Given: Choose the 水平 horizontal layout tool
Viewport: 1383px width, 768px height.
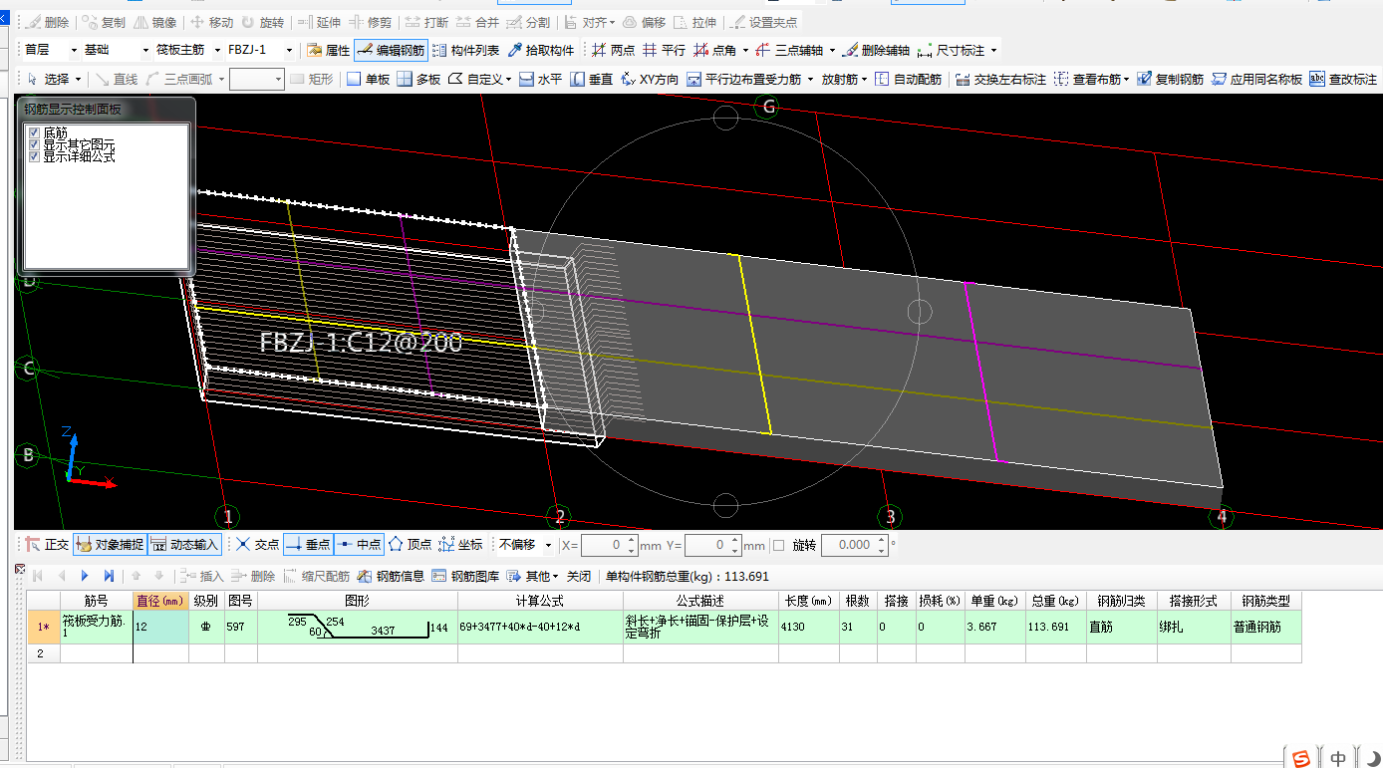Looking at the screenshot, I should point(541,79).
